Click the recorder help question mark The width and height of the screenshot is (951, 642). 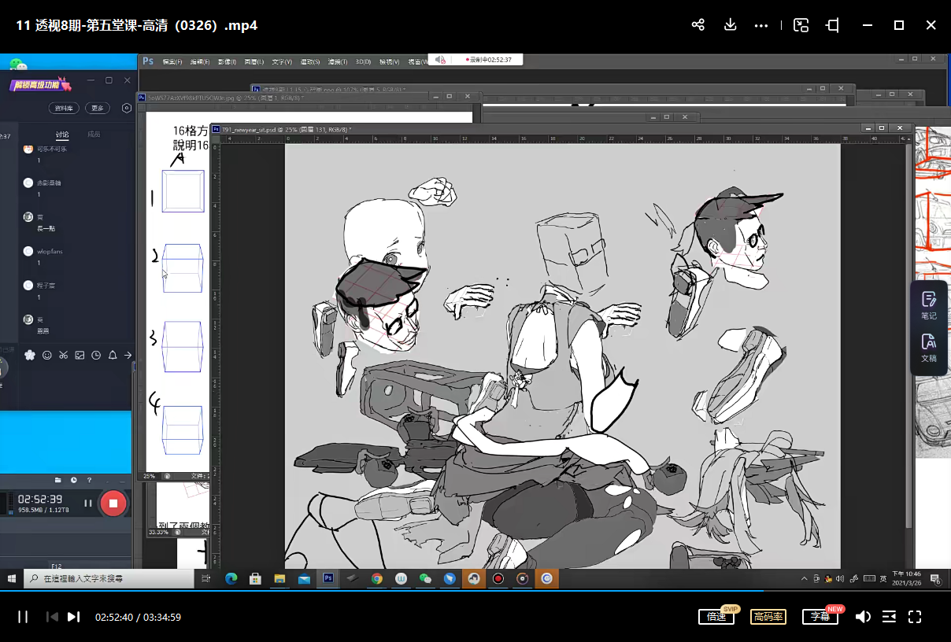89,480
